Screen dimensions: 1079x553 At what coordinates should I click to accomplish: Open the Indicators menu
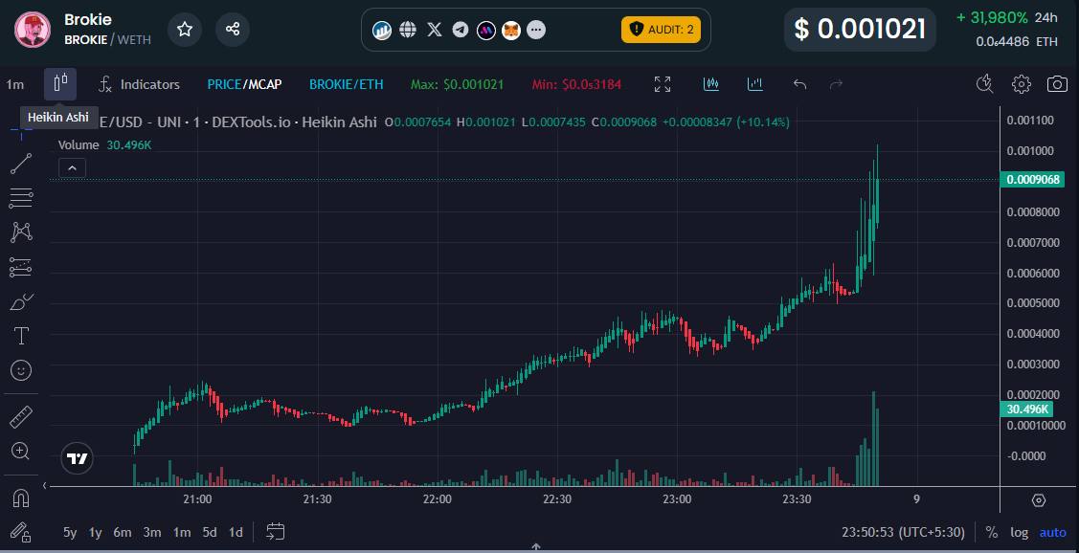click(x=139, y=84)
